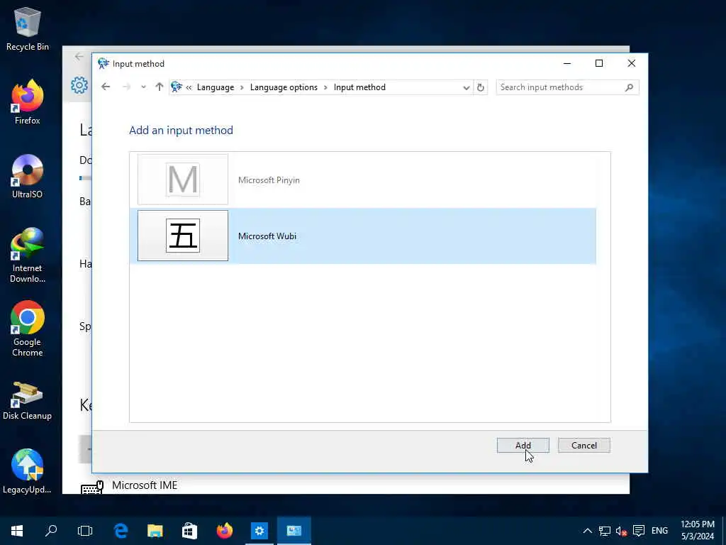Click the Wubi character icon thumbnail
The image size is (726, 545).
click(x=183, y=236)
